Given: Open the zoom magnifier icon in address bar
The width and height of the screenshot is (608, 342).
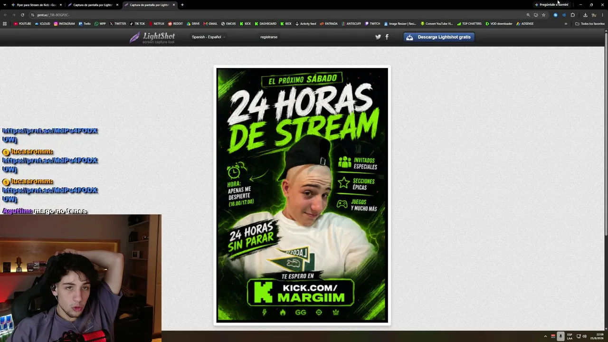Looking at the screenshot, I should (x=528, y=15).
